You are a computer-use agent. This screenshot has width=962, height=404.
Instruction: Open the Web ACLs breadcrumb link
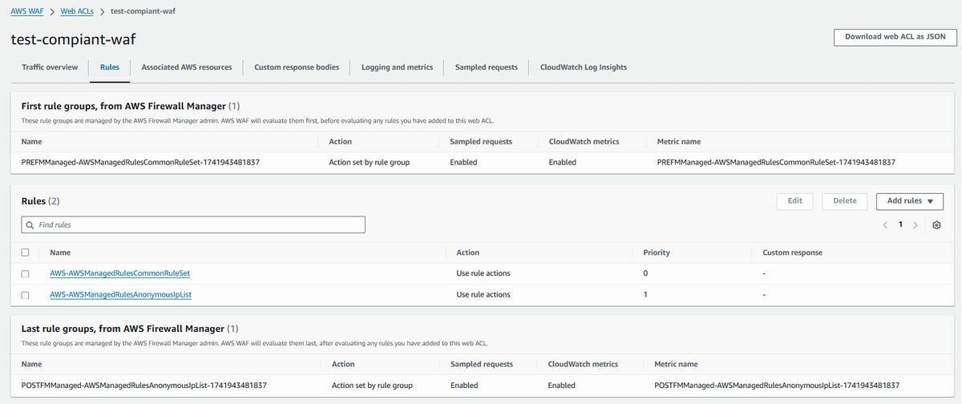tap(76, 12)
